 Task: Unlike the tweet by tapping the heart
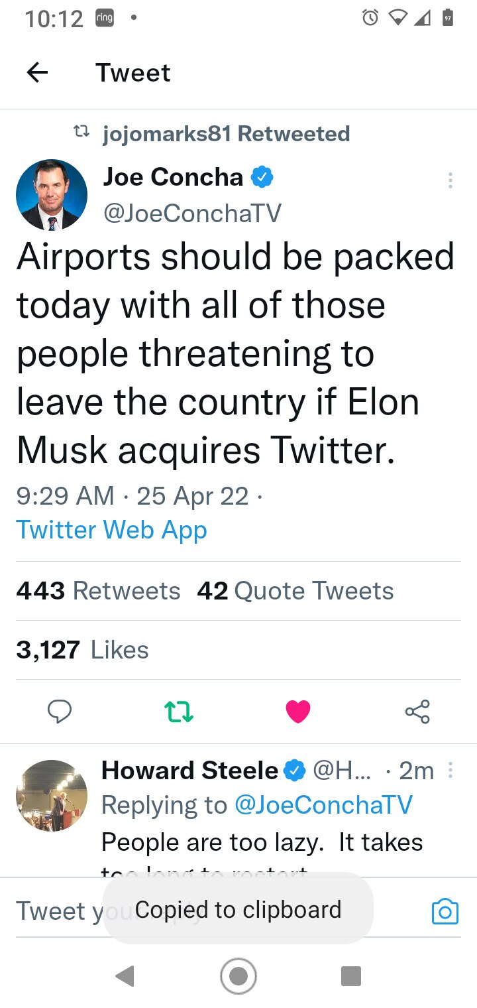298,711
